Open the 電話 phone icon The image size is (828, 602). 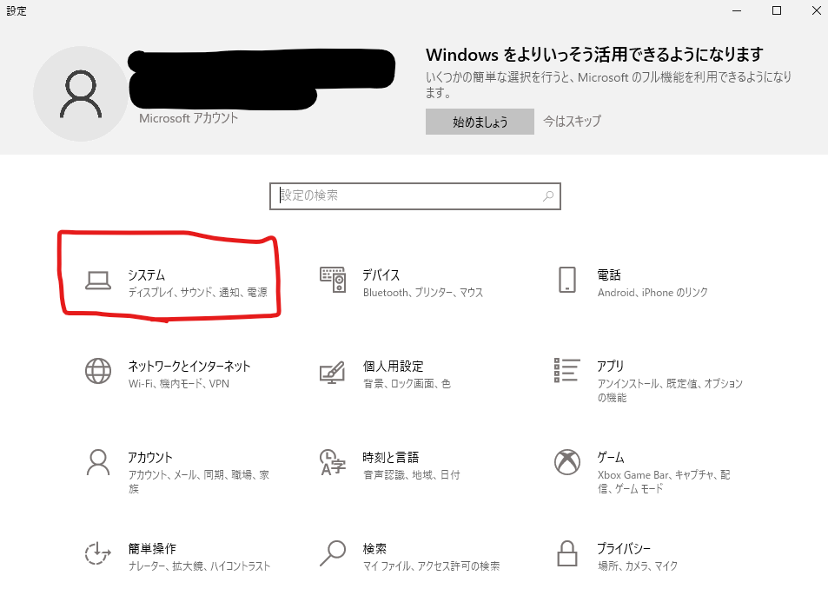click(x=567, y=280)
